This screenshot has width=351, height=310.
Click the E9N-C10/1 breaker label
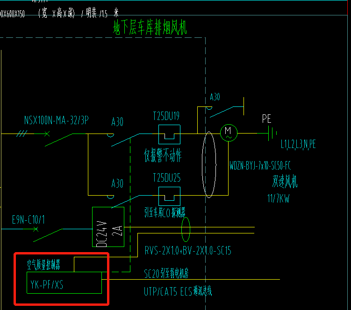[33, 218]
